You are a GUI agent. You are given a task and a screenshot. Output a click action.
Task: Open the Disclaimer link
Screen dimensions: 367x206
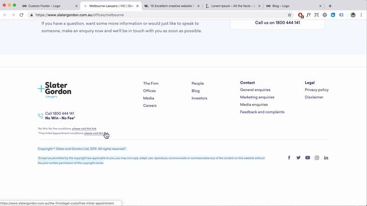click(314, 97)
